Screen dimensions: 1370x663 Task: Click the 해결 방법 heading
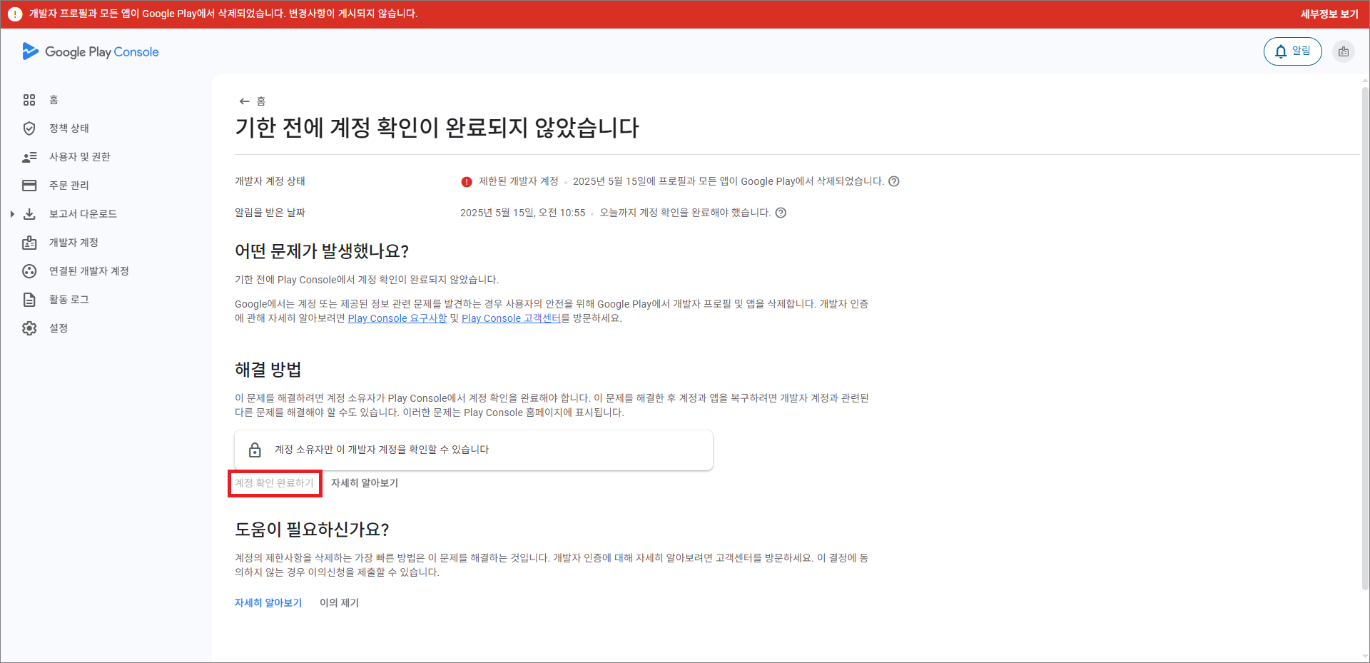point(268,370)
